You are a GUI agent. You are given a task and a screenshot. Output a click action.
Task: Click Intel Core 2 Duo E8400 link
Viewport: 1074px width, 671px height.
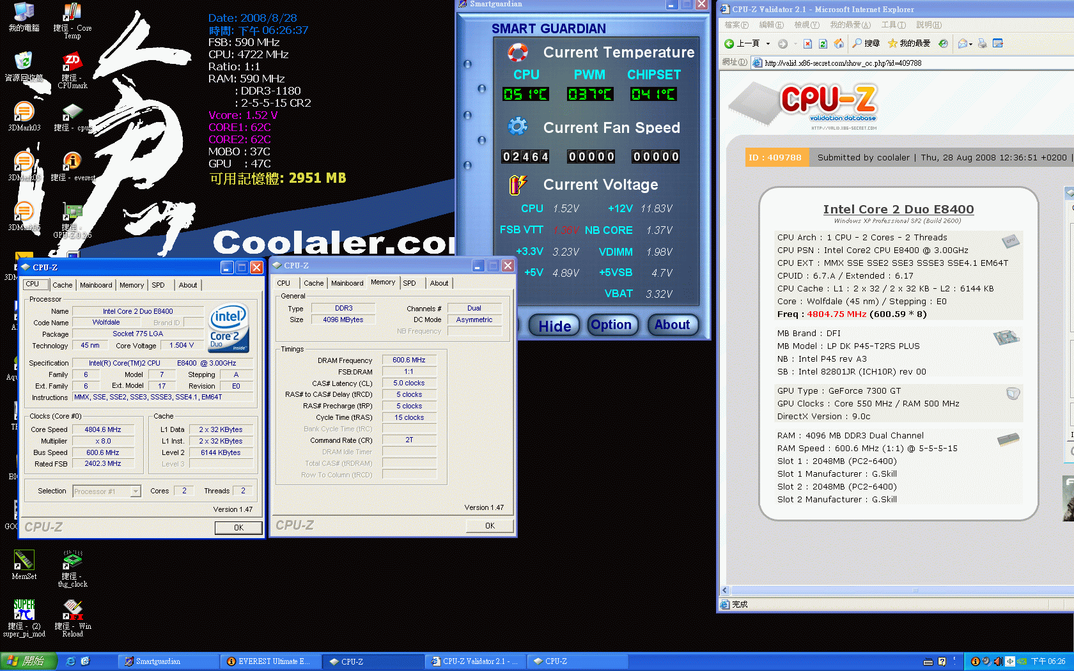(898, 209)
